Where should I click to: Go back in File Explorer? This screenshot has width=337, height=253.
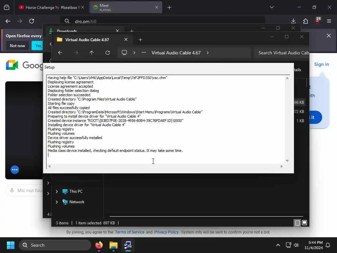click(x=60, y=53)
